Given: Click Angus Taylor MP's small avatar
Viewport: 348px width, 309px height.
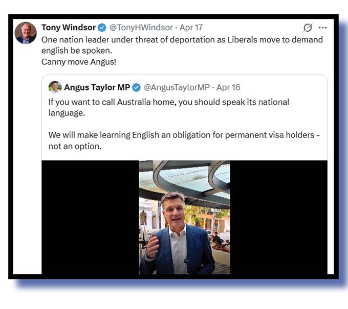Looking at the screenshot, I should 55,87.
